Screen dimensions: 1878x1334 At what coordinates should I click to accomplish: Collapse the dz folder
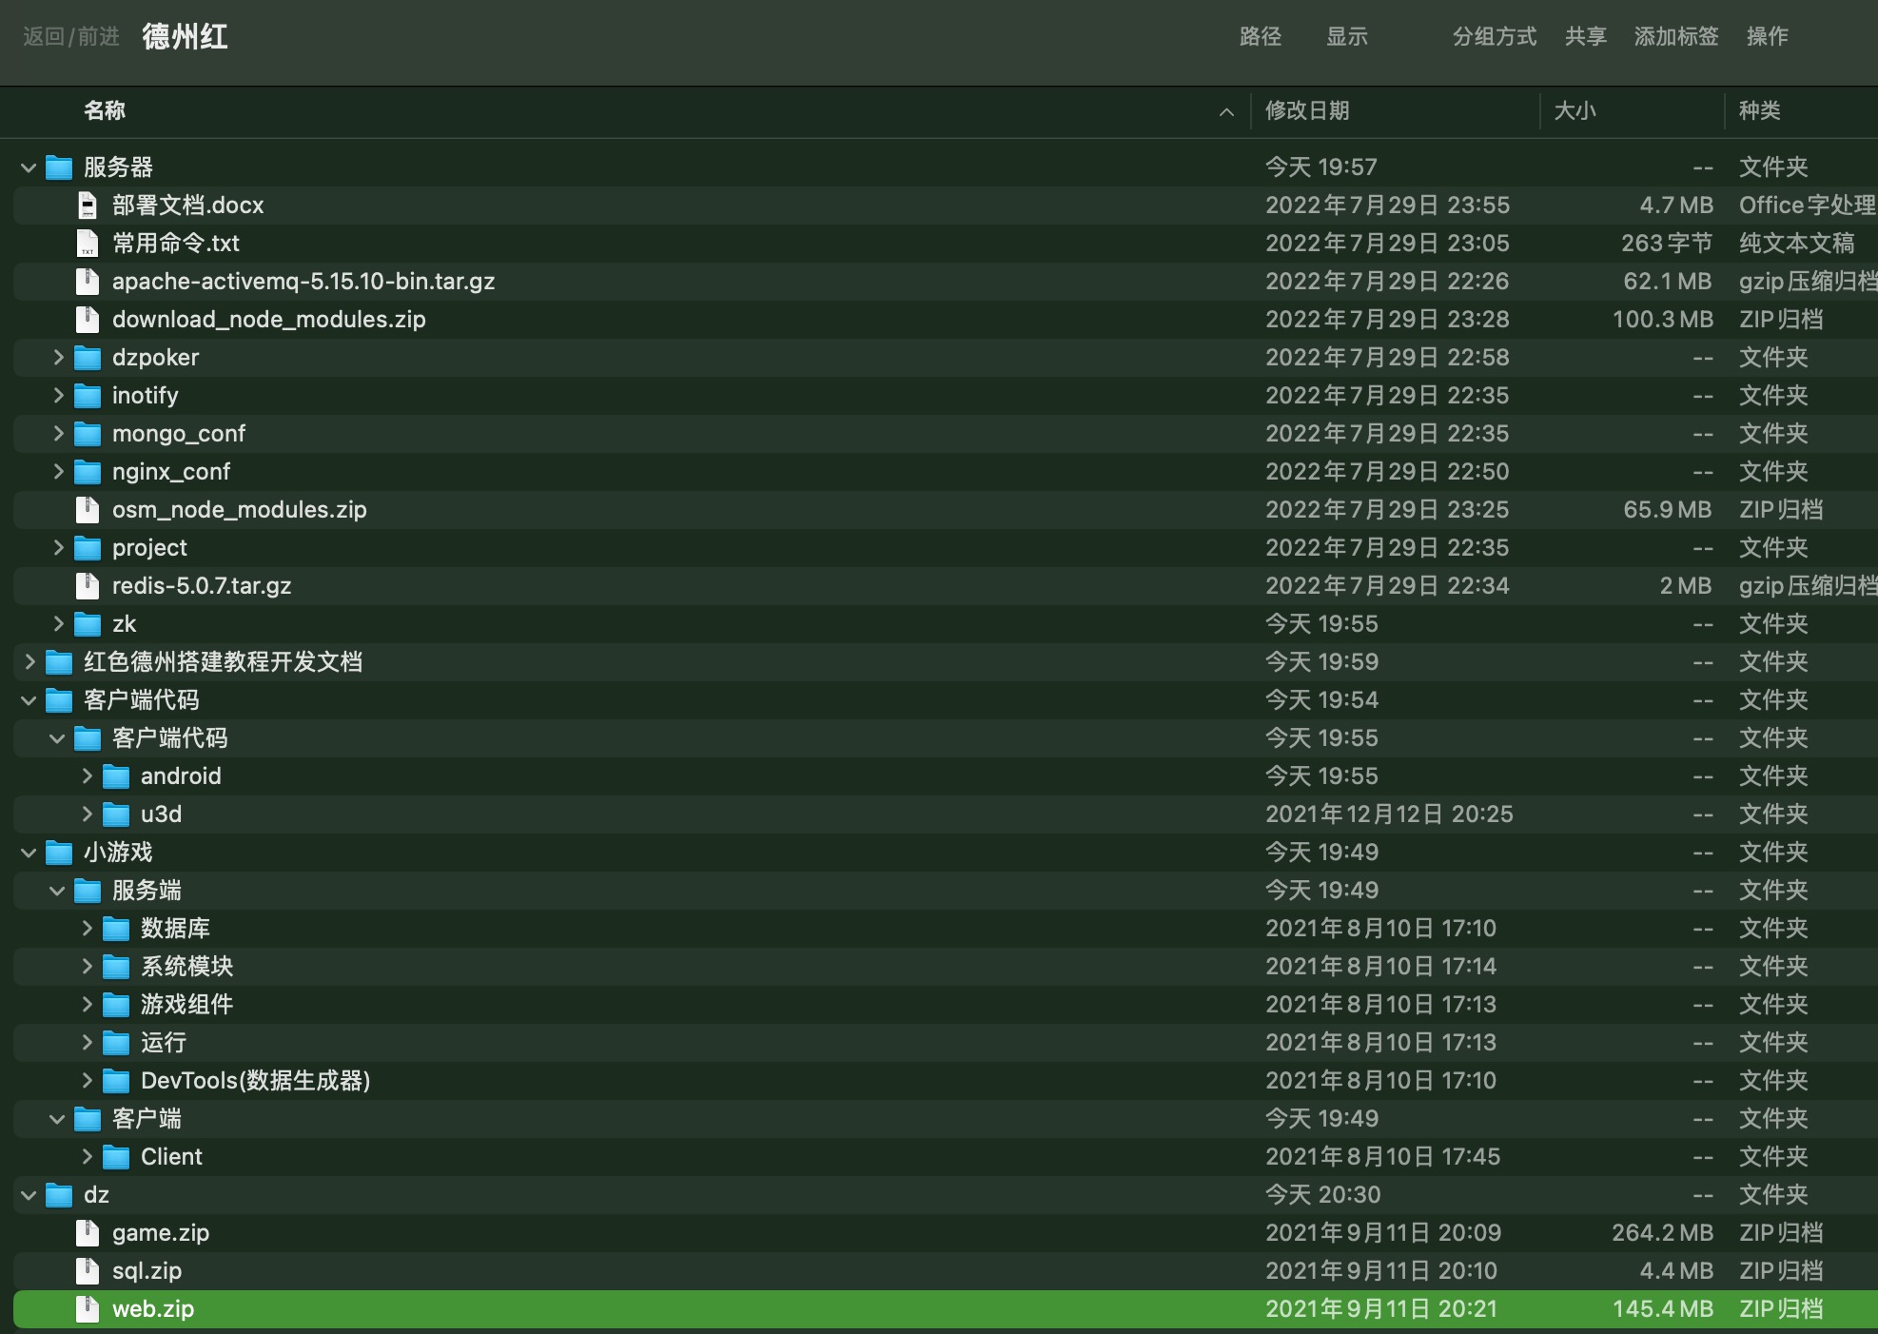pos(29,1196)
